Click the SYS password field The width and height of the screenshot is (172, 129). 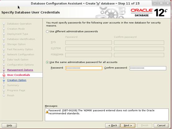click(89, 42)
